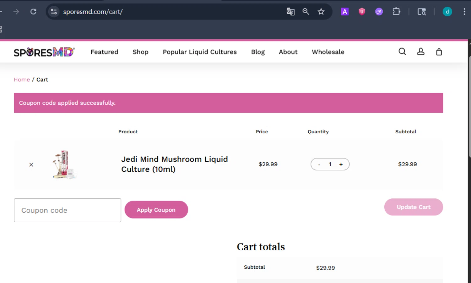
Task: Open the round purple extension icon
Action: (x=379, y=12)
